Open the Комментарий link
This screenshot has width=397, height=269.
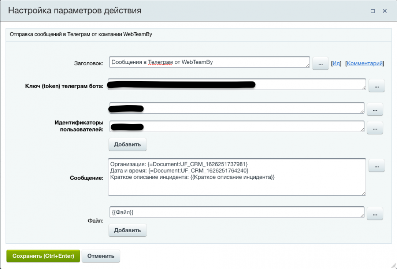[x=364, y=64]
